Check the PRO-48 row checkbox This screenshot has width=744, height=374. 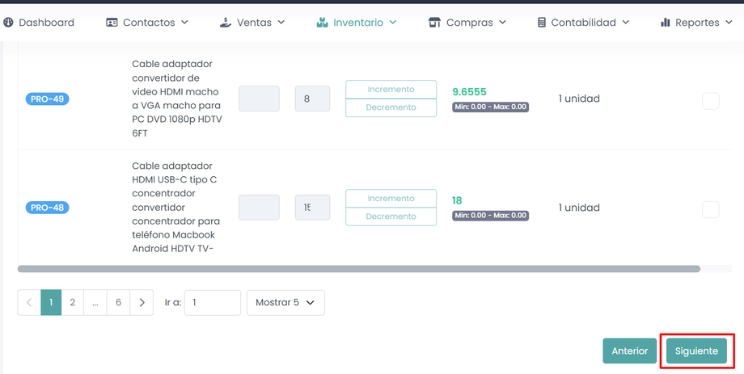coord(711,209)
